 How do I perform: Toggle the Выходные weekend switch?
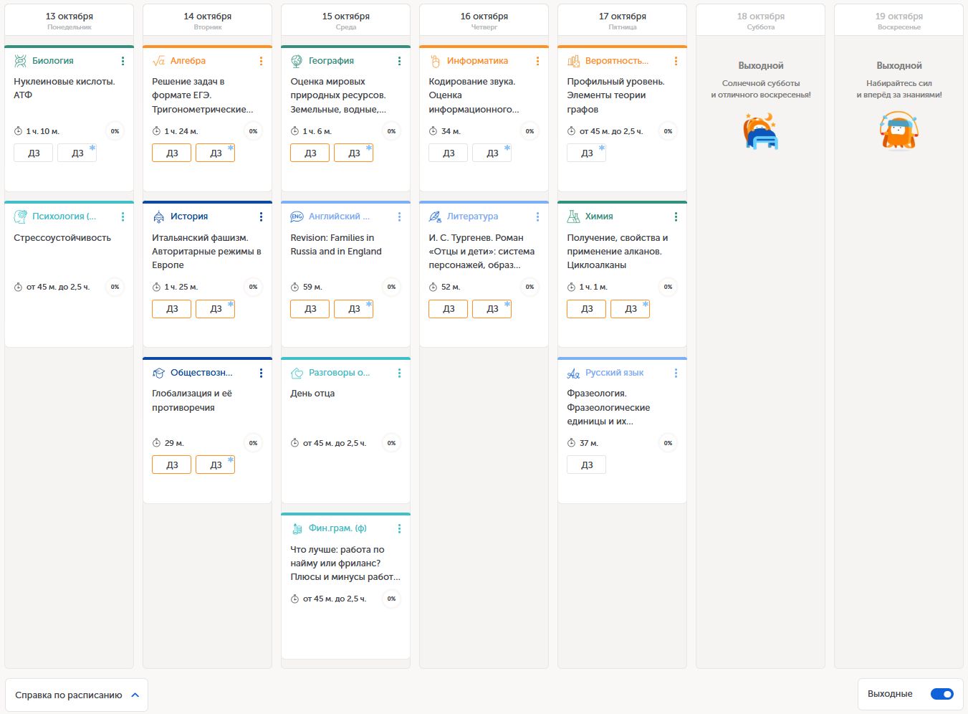point(941,694)
